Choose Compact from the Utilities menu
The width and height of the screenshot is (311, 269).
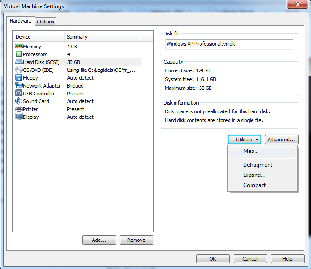click(x=262, y=185)
